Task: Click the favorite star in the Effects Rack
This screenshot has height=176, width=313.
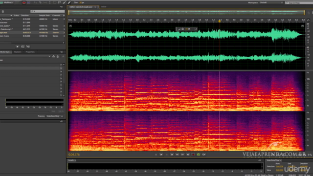Action: coord(63,57)
